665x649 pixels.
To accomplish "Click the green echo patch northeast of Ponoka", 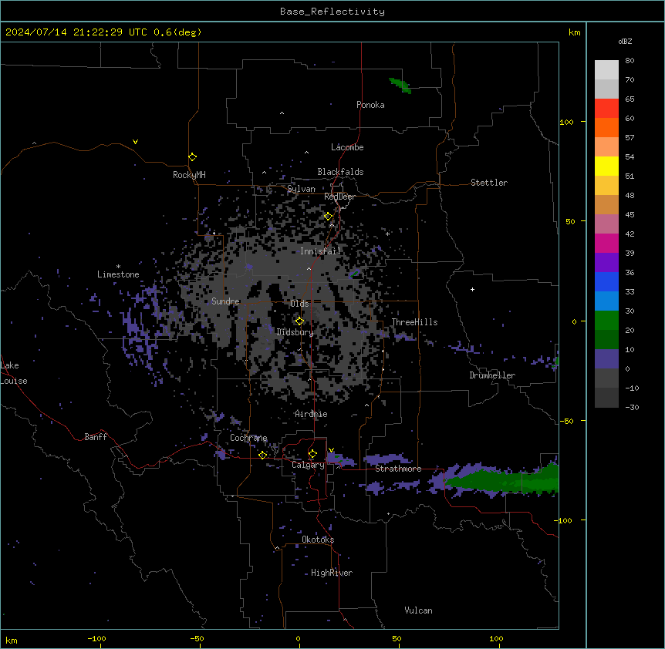I will [400, 85].
